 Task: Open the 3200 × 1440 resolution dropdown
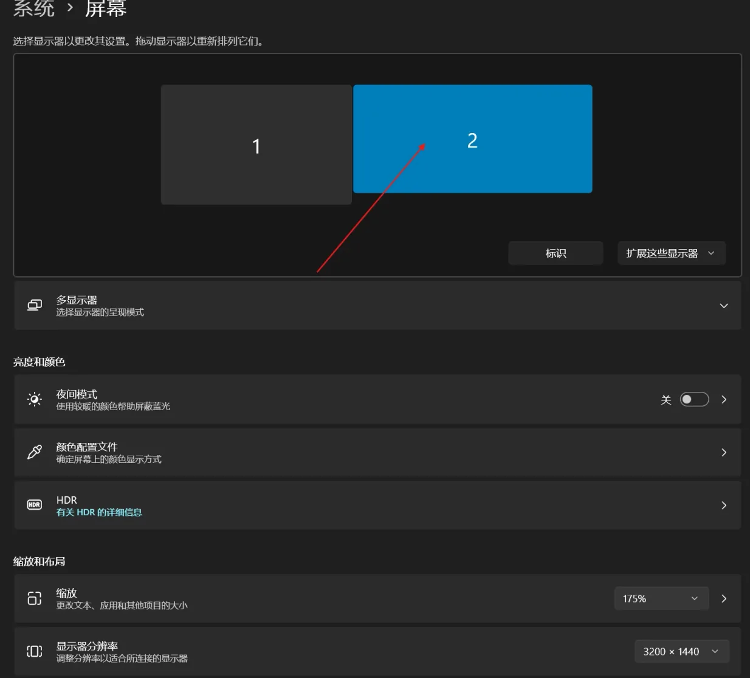click(x=682, y=651)
